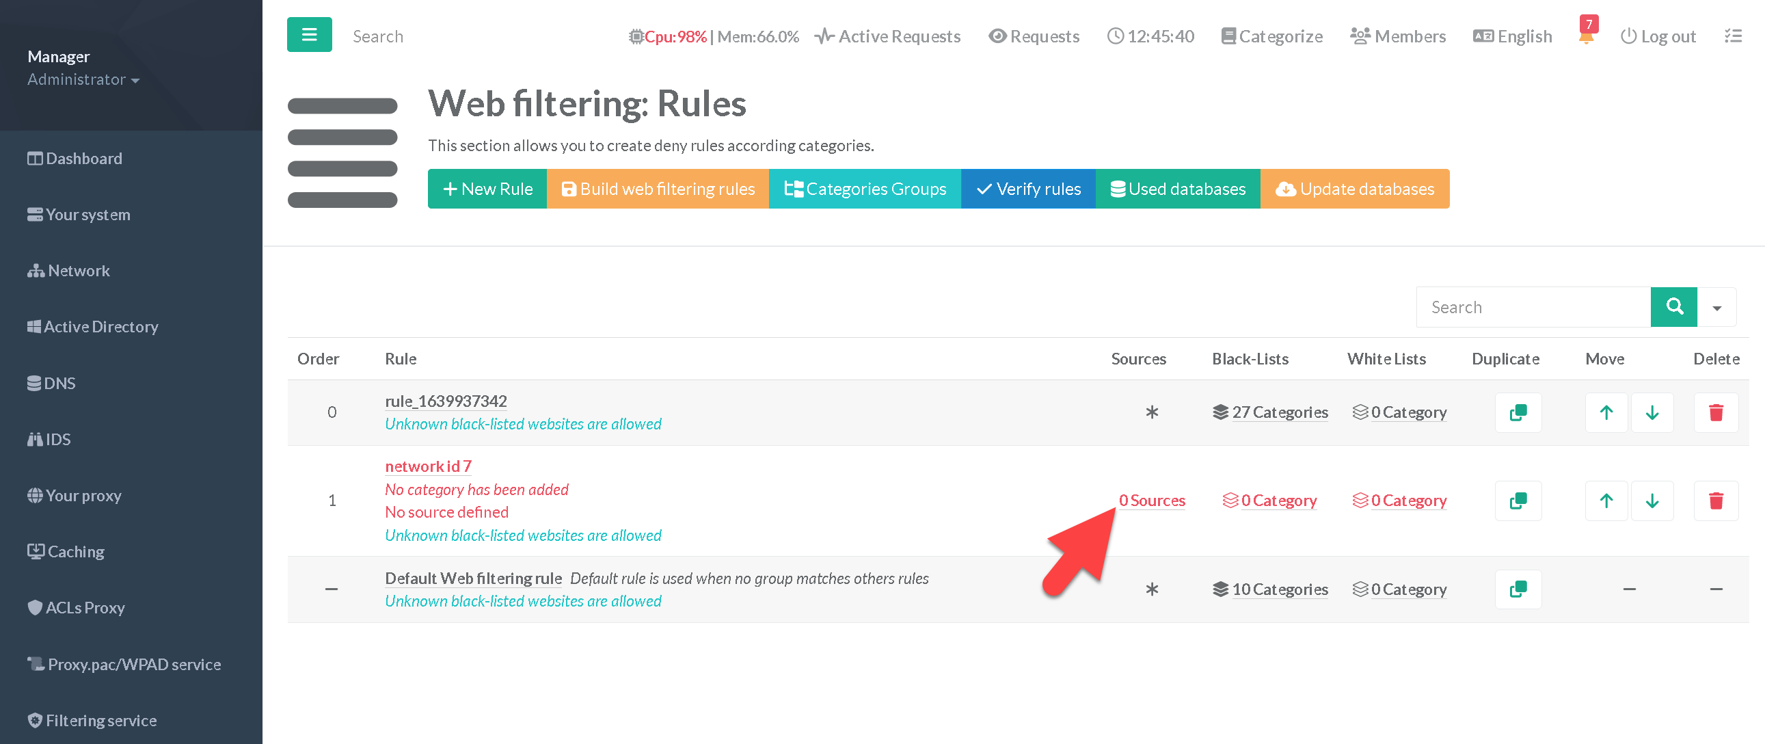Expand the search options dropdown arrow
The image size is (1765, 744).
click(x=1717, y=308)
